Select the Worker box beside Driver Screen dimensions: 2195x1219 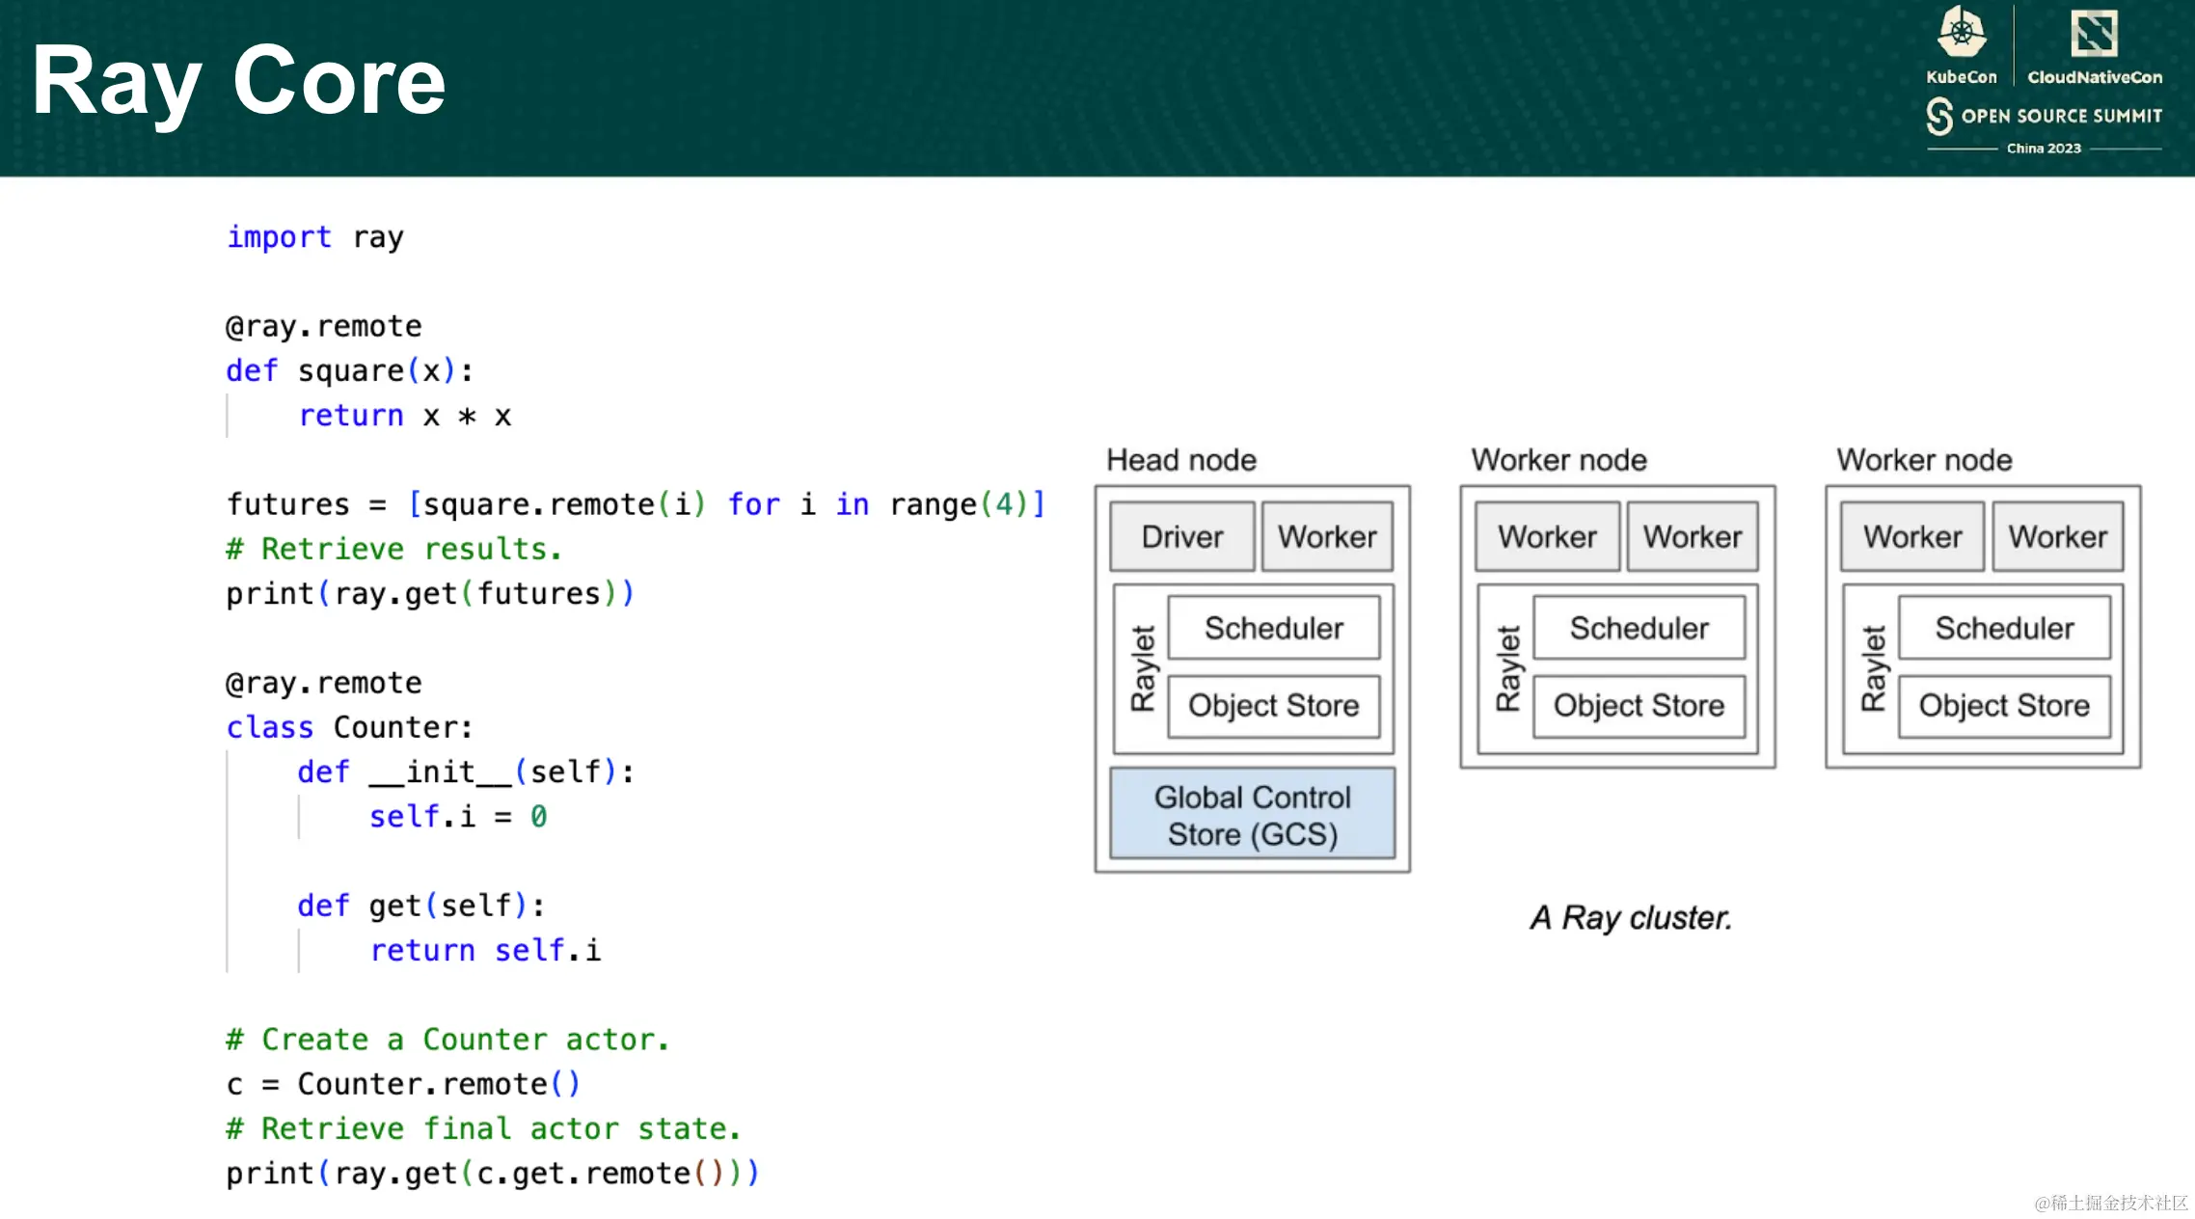[1327, 536]
